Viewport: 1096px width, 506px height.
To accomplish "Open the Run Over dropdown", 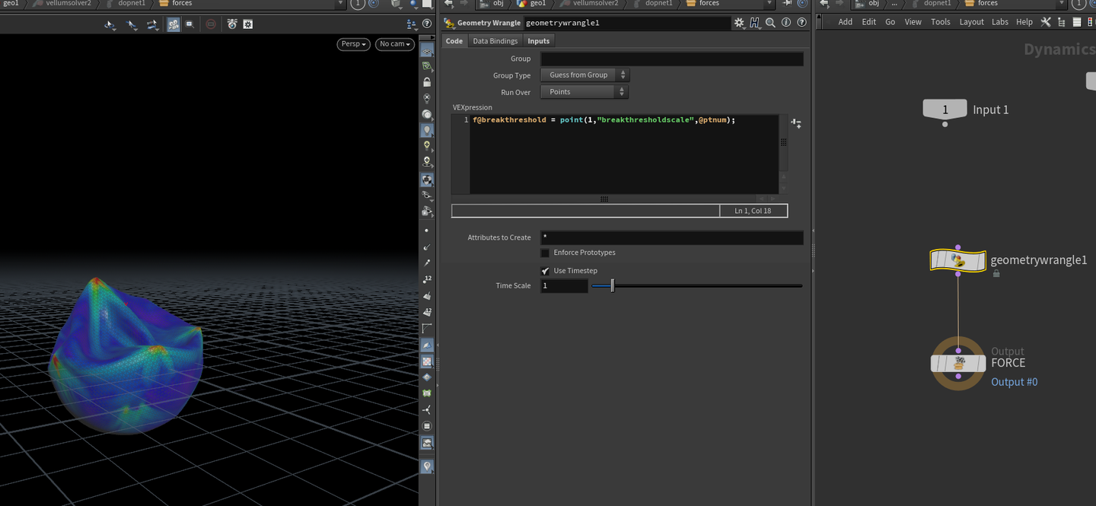I will click(585, 92).
